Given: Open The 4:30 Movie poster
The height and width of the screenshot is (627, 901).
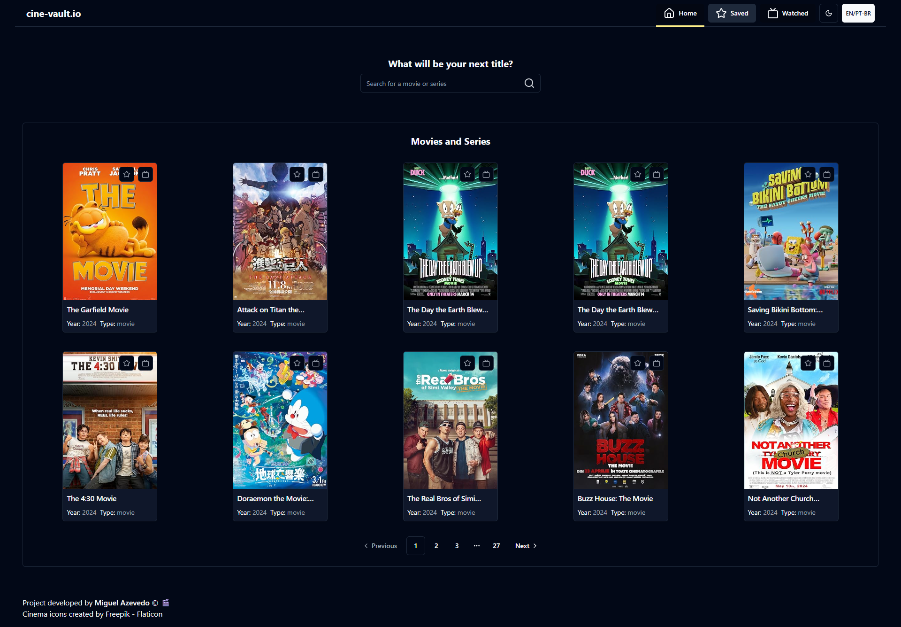Looking at the screenshot, I should pos(110,420).
